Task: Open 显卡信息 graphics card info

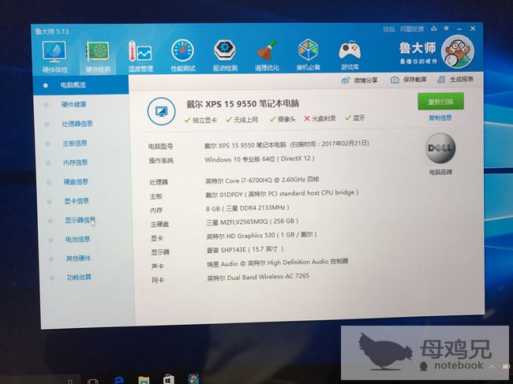Action: coord(77,201)
